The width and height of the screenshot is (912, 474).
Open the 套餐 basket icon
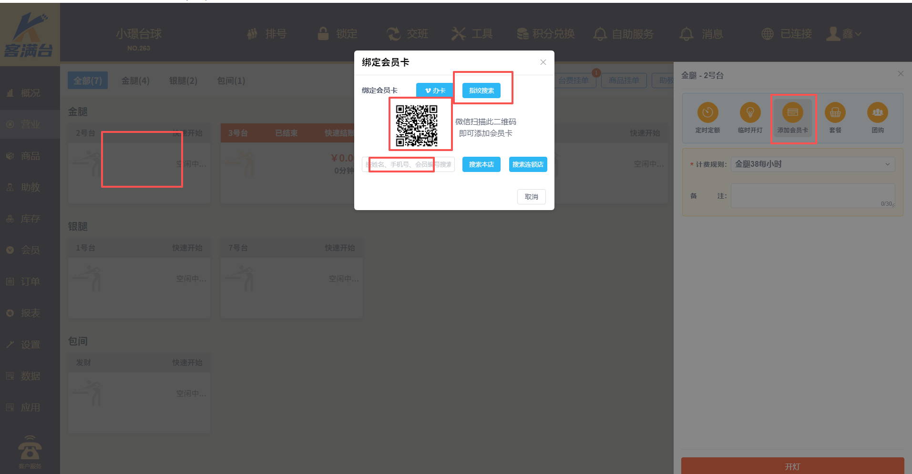coord(835,113)
